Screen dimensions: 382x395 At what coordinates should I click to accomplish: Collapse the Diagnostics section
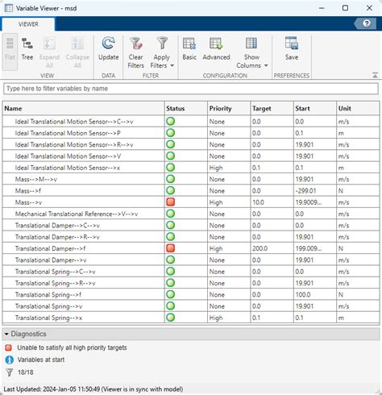[6, 334]
